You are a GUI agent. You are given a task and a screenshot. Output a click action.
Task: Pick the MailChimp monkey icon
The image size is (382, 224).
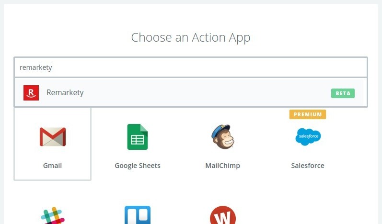223,137
